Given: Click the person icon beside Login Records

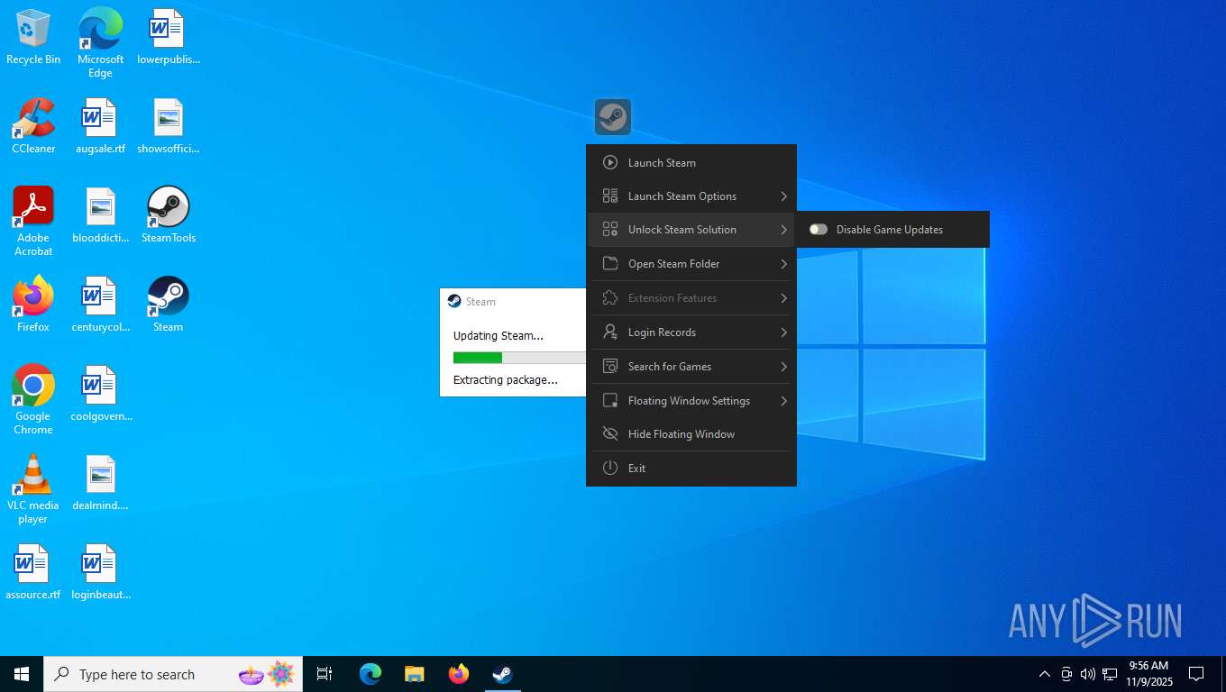Looking at the screenshot, I should tap(610, 332).
